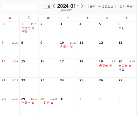Click 손없는 날 label on January 10
The height and width of the screenshot is (116, 137).
[66, 47]
